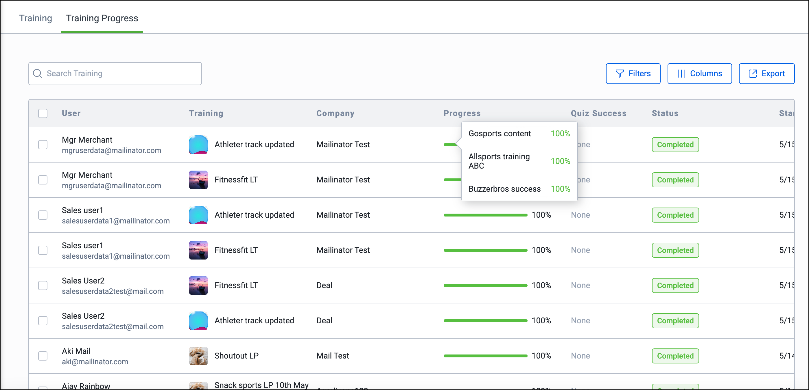This screenshot has height=390, width=809.
Task: Check the Sales user1 Fitnessfit LT row checkbox
Action: [43, 250]
